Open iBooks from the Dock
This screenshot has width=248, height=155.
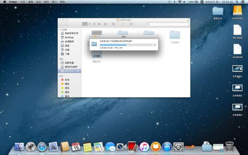(155, 147)
